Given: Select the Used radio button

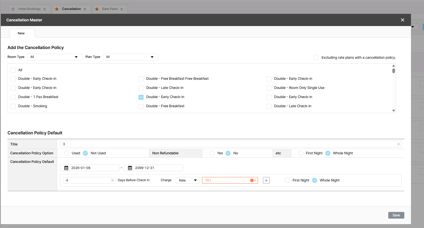Looking at the screenshot, I should click(x=67, y=153).
